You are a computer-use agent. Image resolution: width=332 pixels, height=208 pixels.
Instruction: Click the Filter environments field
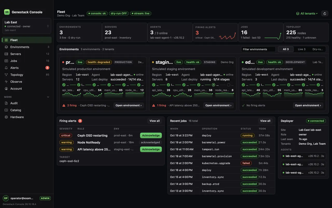[258, 49]
